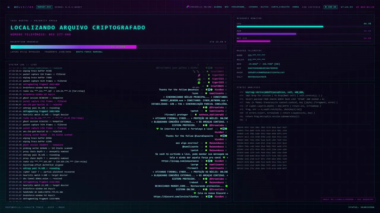Click green heart after 'força pro canal'

(224, 157)
